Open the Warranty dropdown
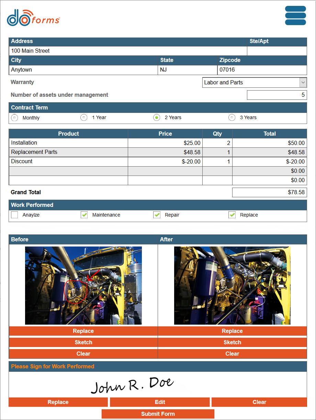316x420 pixels. [255, 83]
